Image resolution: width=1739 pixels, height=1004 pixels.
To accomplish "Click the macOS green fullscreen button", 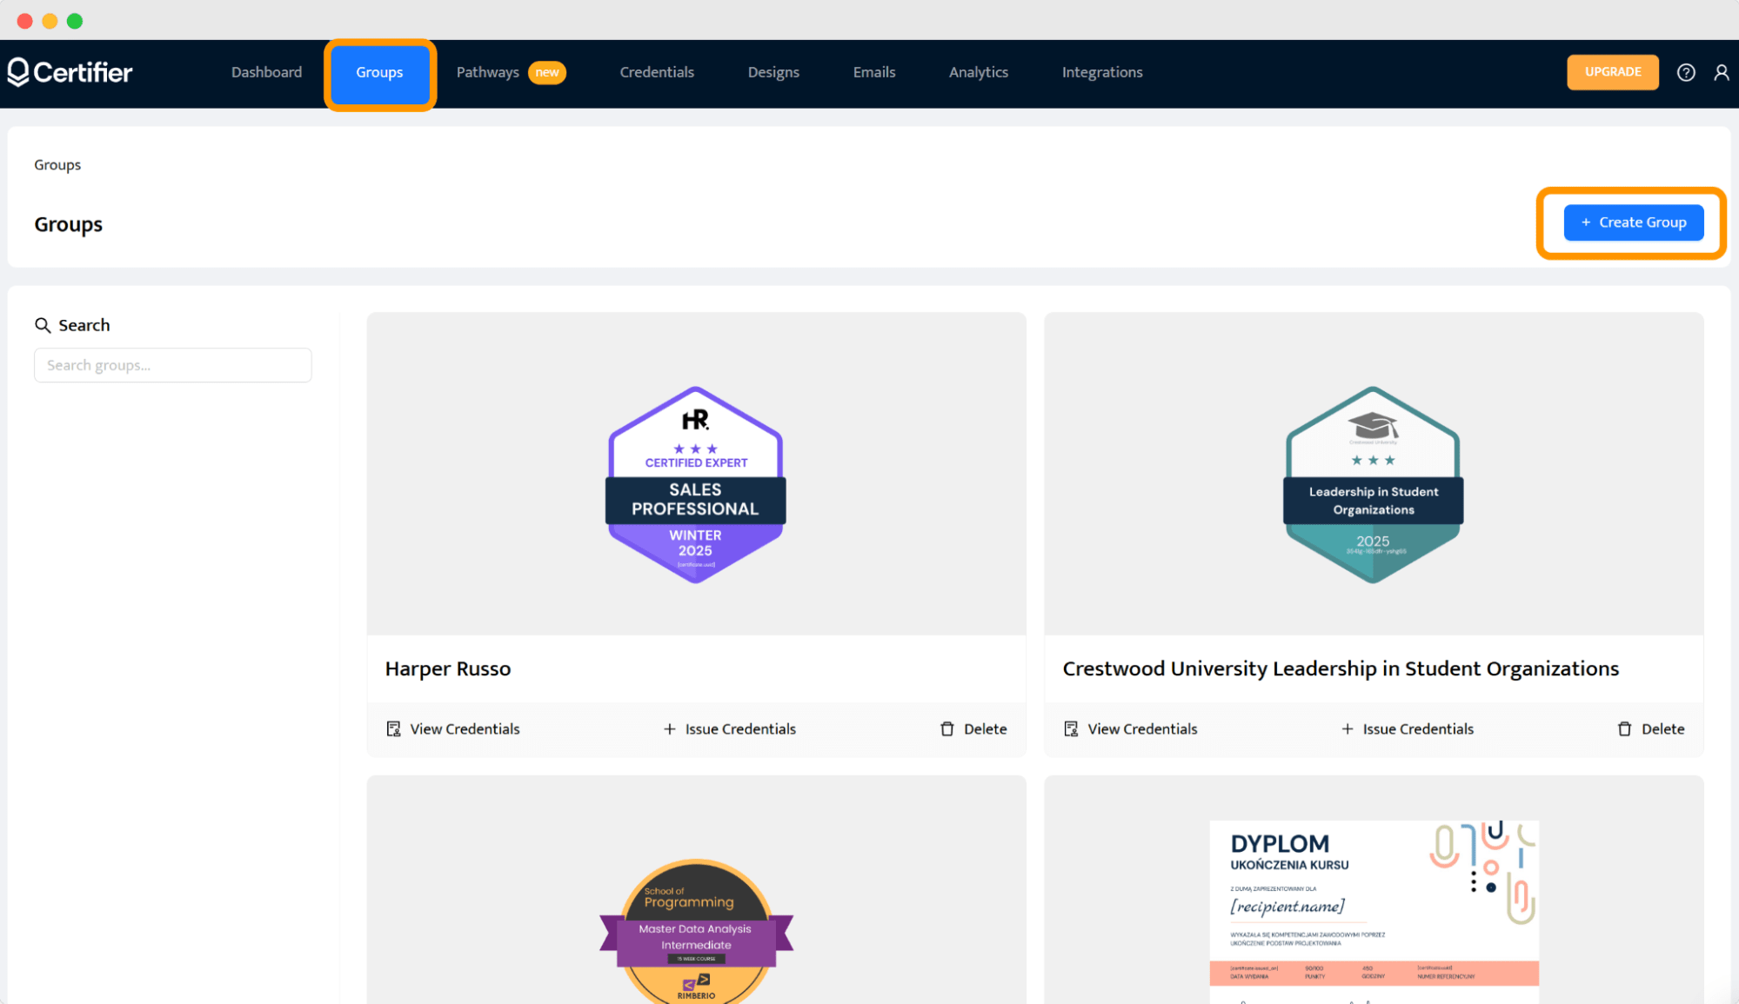I will click(x=75, y=21).
